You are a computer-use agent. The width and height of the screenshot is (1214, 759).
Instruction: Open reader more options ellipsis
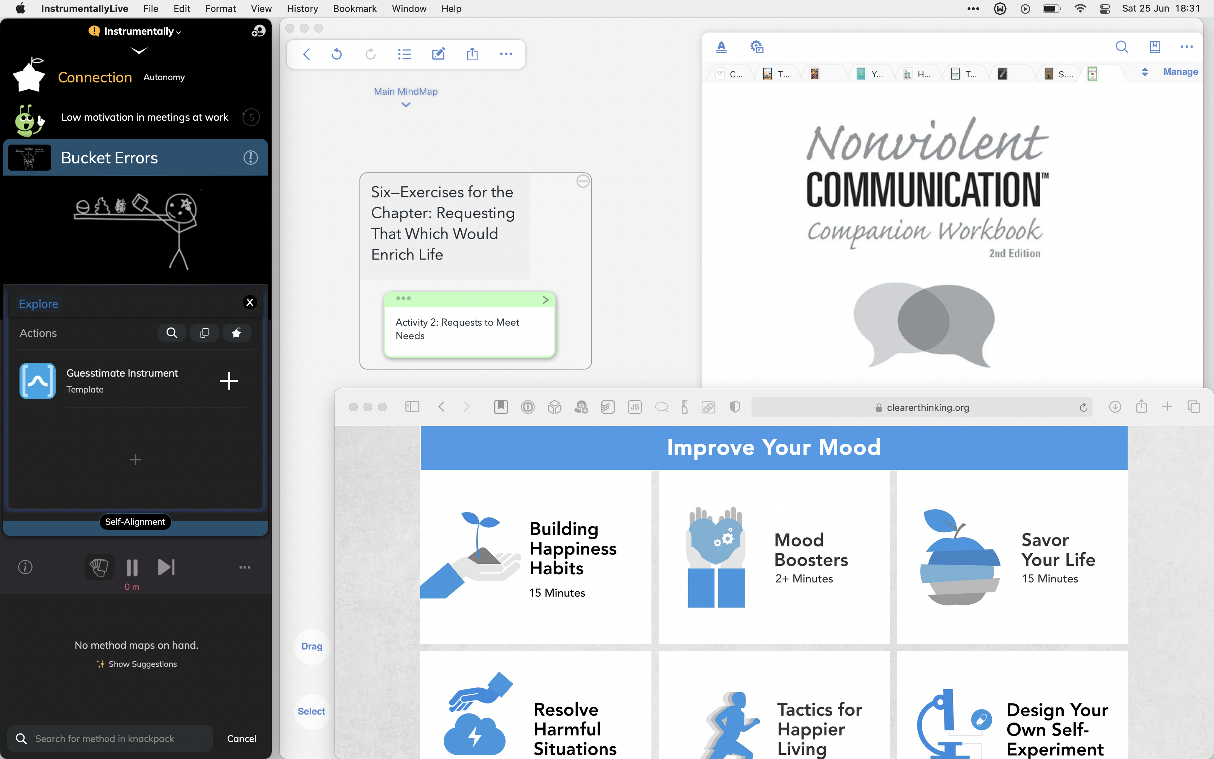pyautogui.click(x=1187, y=47)
